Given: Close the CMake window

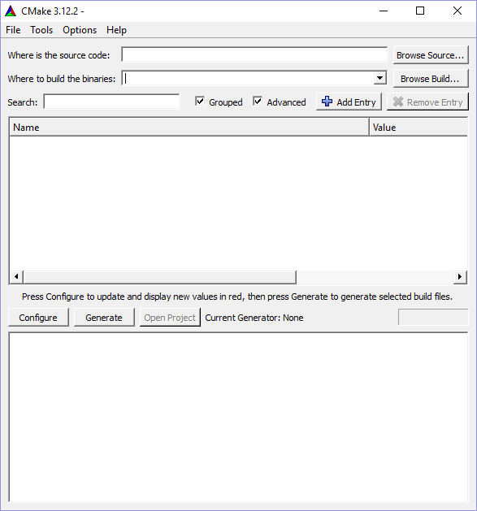Looking at the screenshot, I should point(457,11).
